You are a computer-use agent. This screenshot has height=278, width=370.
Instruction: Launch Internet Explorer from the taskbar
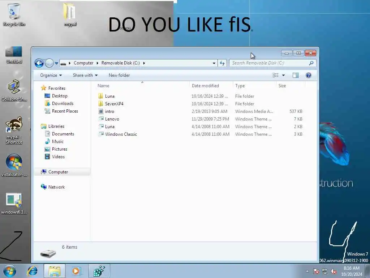point(32,271)
